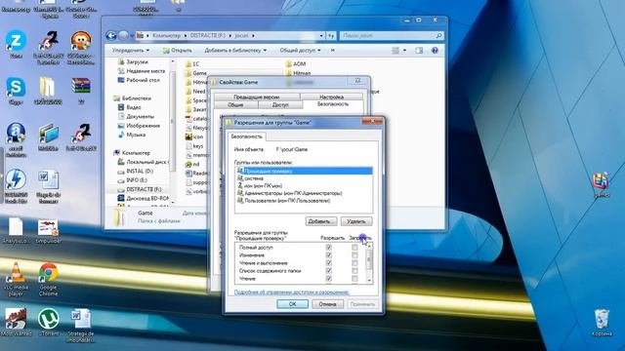Click the Explorer change view icon
Screen dimensions: 625x351
pyautogui.click(x=396, y=50)
